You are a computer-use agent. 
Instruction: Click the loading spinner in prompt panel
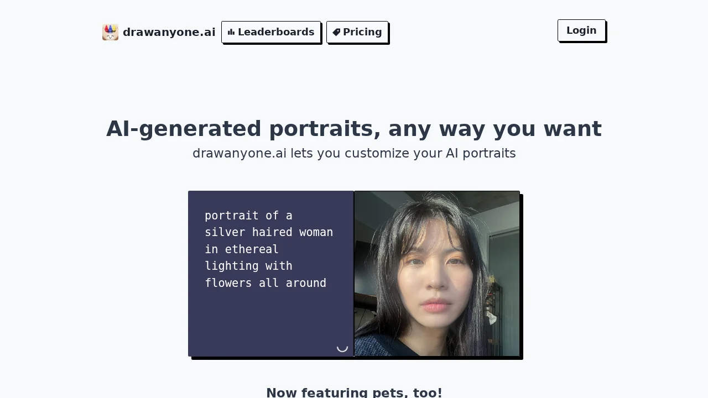342,347
